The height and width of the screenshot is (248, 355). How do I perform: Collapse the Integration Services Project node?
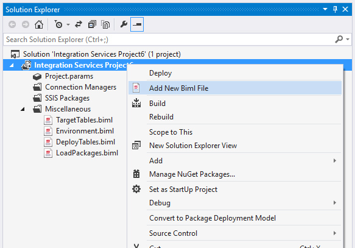(x=12, y=65)
